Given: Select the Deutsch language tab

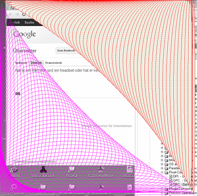Looking at the screenshot, I should [36, 63].
